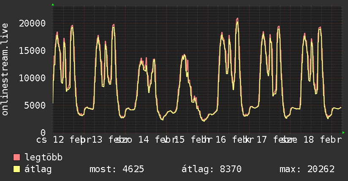This screenshot has width=348, height=181.
Task: Click the red legtöbb legend swatch
Action: (17, 158)
